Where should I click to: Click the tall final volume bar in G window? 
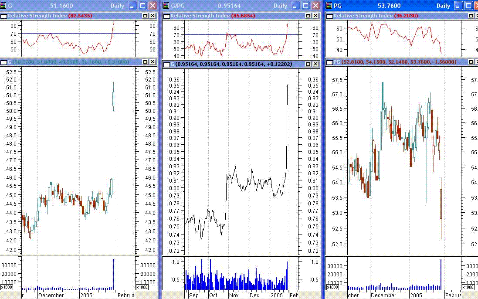pyautogui.click(x=113, y=274)
